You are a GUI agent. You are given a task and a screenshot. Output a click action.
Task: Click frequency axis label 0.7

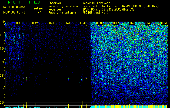coord(2,89)
